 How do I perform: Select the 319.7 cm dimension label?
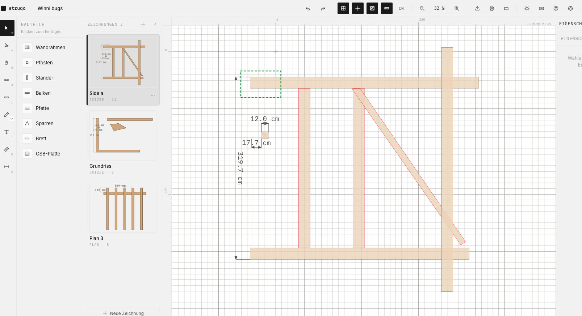pos(240,168)
